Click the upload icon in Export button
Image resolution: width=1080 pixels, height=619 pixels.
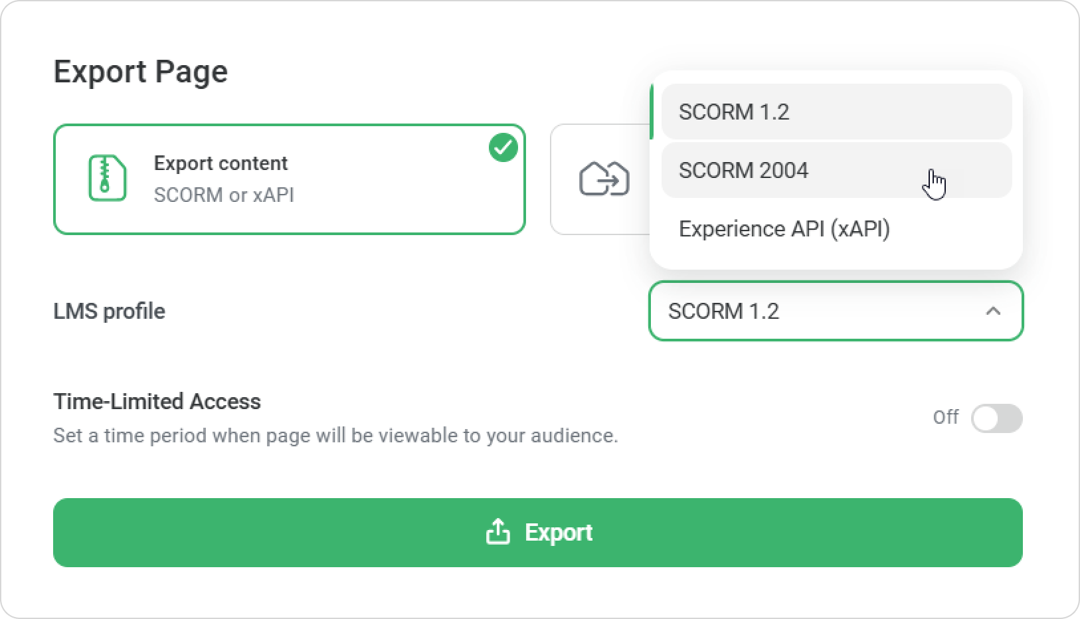(x=498, y=532)
